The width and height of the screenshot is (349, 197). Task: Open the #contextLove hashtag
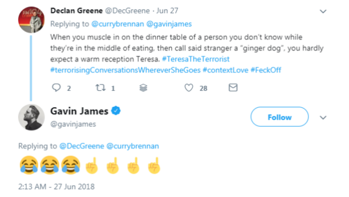point(226,70)
